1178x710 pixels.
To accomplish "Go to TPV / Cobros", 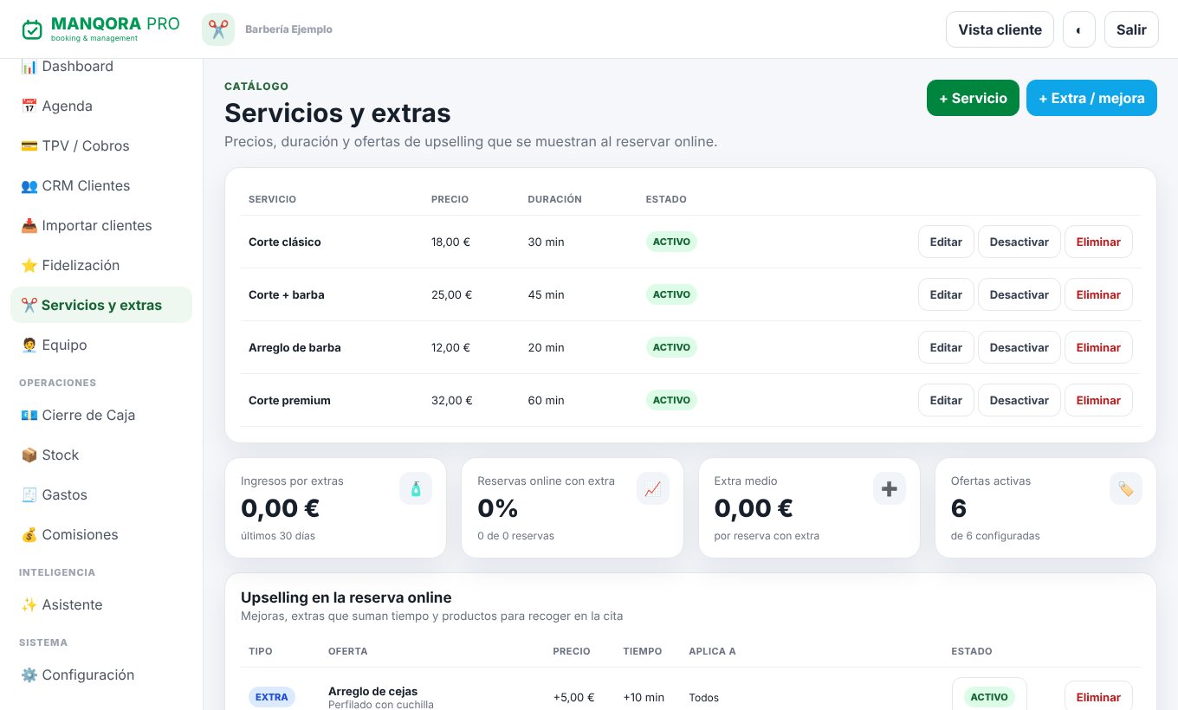I will [x=101, y=145].
